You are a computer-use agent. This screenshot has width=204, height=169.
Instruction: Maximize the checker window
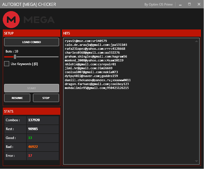click(189, 4)
